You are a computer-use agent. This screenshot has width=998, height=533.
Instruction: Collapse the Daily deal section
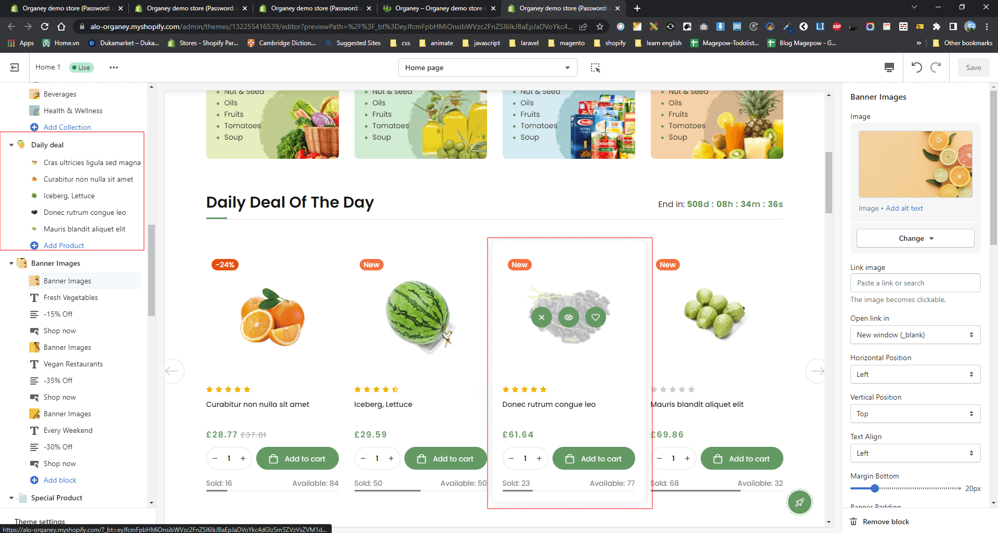[x=11, y=145]
